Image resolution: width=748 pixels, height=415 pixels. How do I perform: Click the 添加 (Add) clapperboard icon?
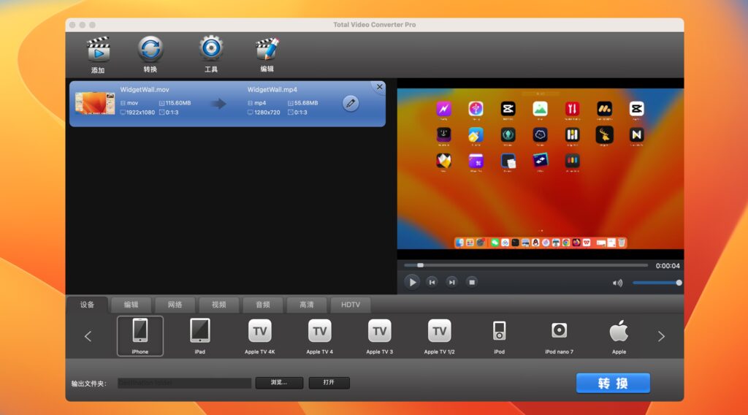pos(99,50)
